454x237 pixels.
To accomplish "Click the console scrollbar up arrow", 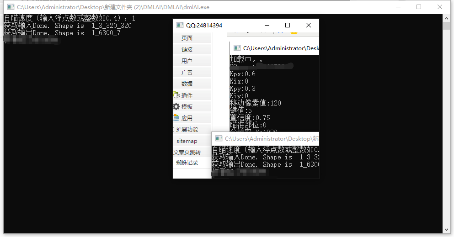I will tap(447, 18).
